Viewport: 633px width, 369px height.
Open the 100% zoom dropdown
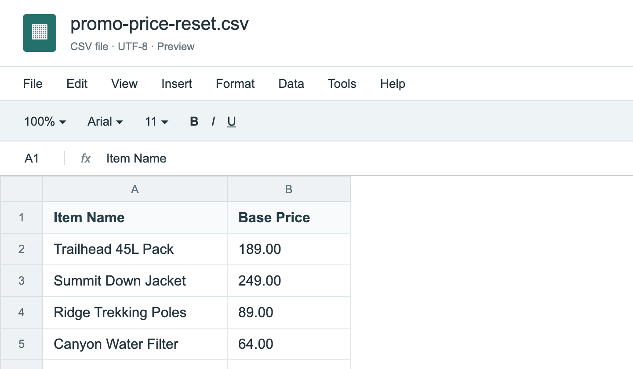[x=45, y=121]
